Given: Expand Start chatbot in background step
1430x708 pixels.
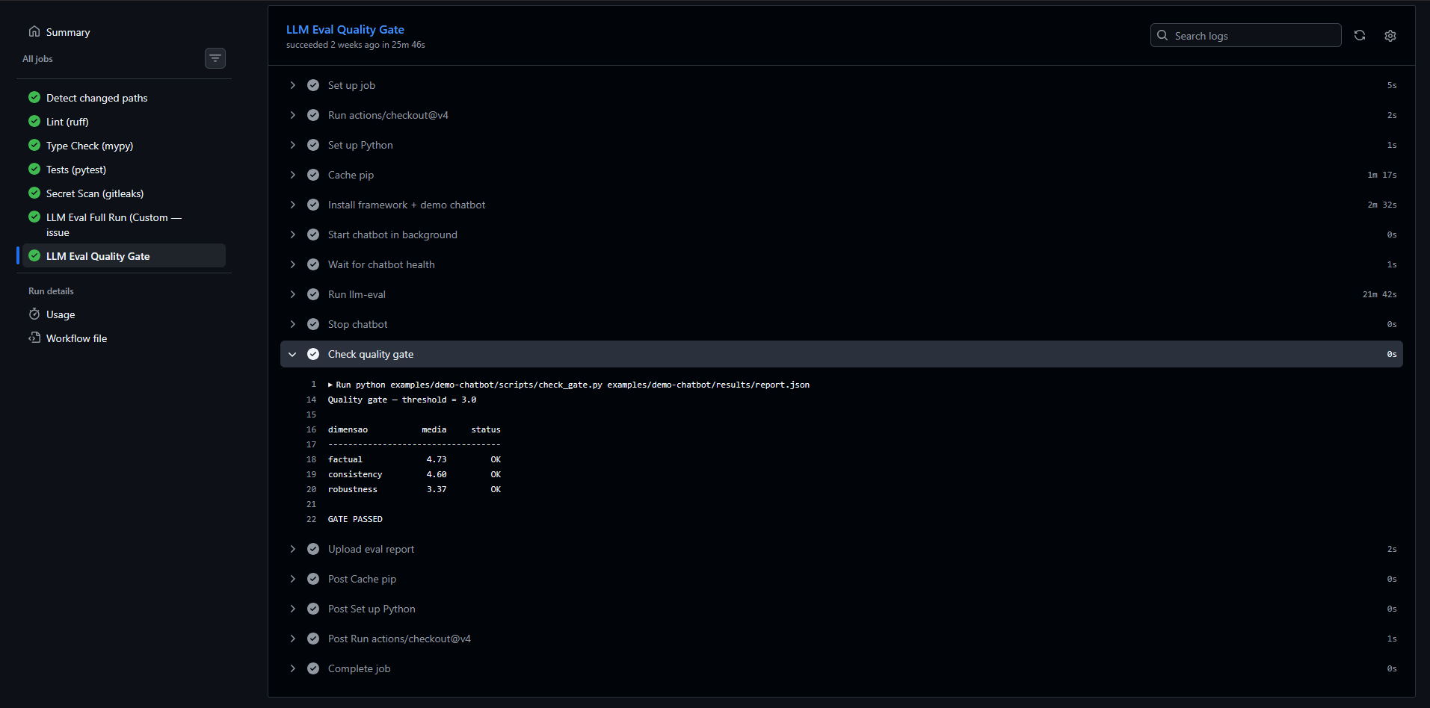Looking at the screenshot, I should point(292,235).
